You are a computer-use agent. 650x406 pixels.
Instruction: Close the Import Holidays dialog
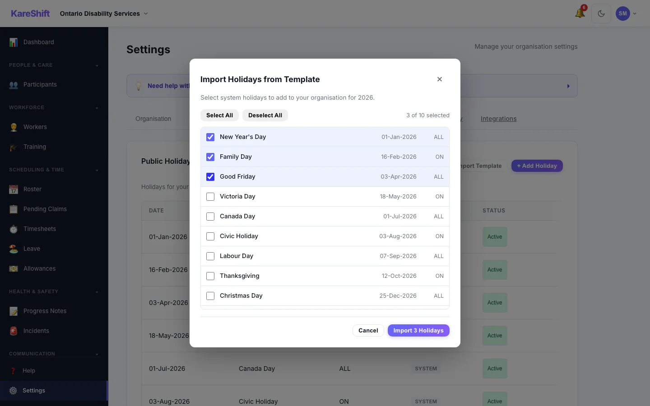(440, 79)
